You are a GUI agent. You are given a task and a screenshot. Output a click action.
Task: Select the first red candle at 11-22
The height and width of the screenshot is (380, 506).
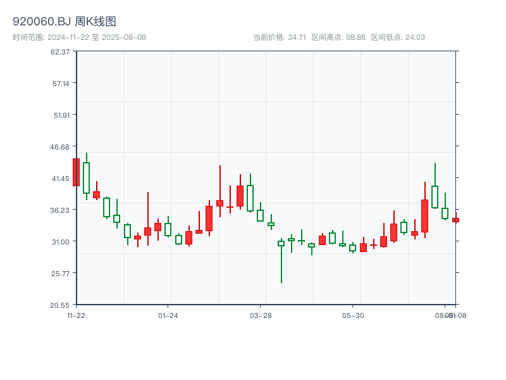[x=76, y=172]
